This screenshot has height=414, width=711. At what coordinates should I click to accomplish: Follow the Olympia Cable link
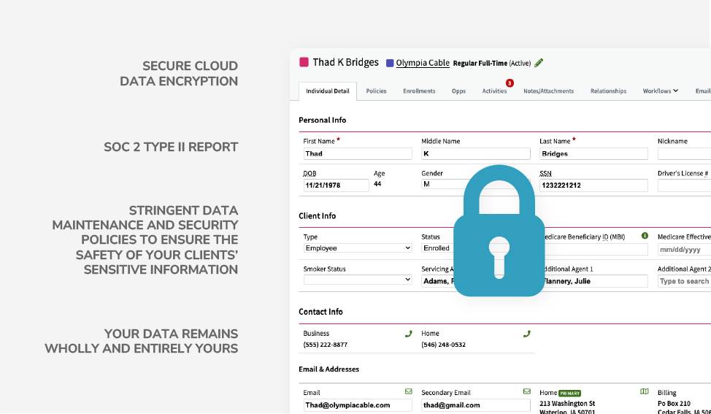[x=423, y=63]
